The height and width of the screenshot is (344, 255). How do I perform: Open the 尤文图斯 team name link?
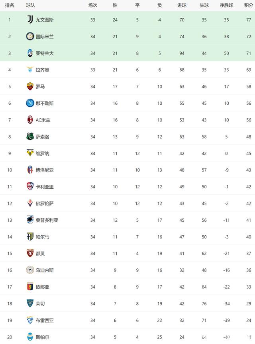45,20
